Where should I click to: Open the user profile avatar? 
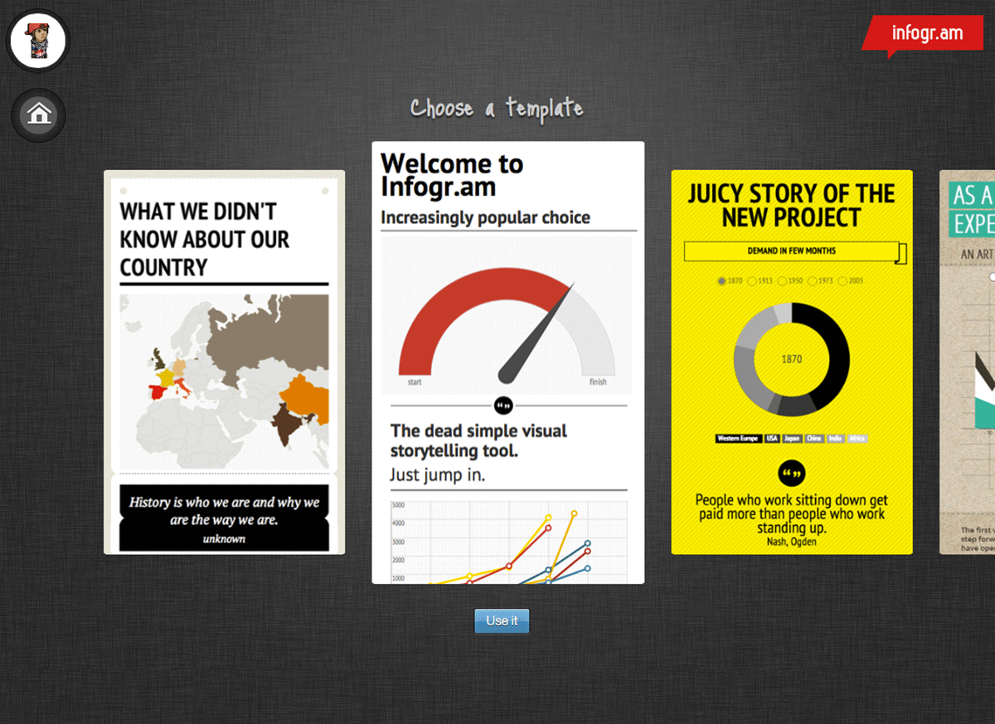(37, 41)
